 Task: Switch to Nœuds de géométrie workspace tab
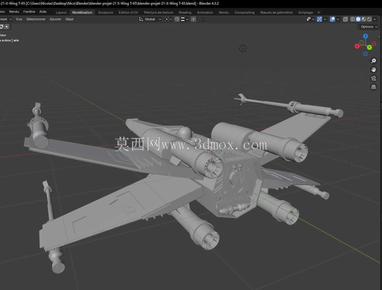click(276, 12)
